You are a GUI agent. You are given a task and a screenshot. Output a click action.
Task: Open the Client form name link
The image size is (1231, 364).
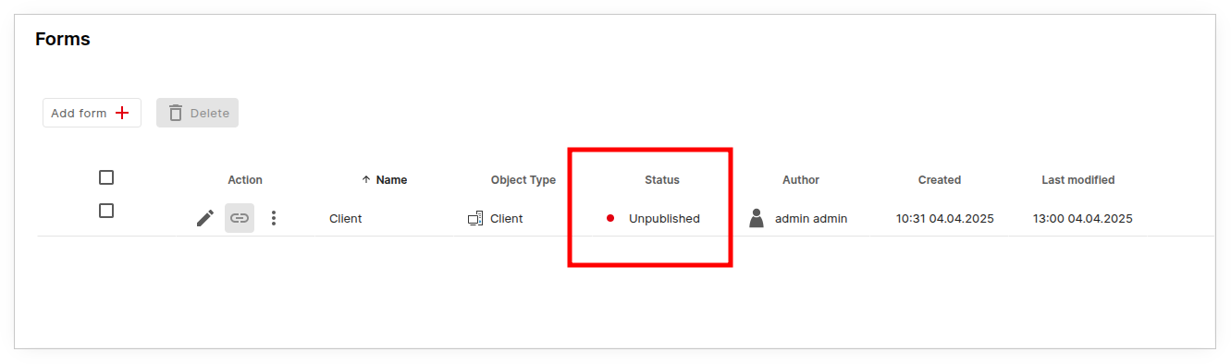pyautogui.click(x=346, y=219)
